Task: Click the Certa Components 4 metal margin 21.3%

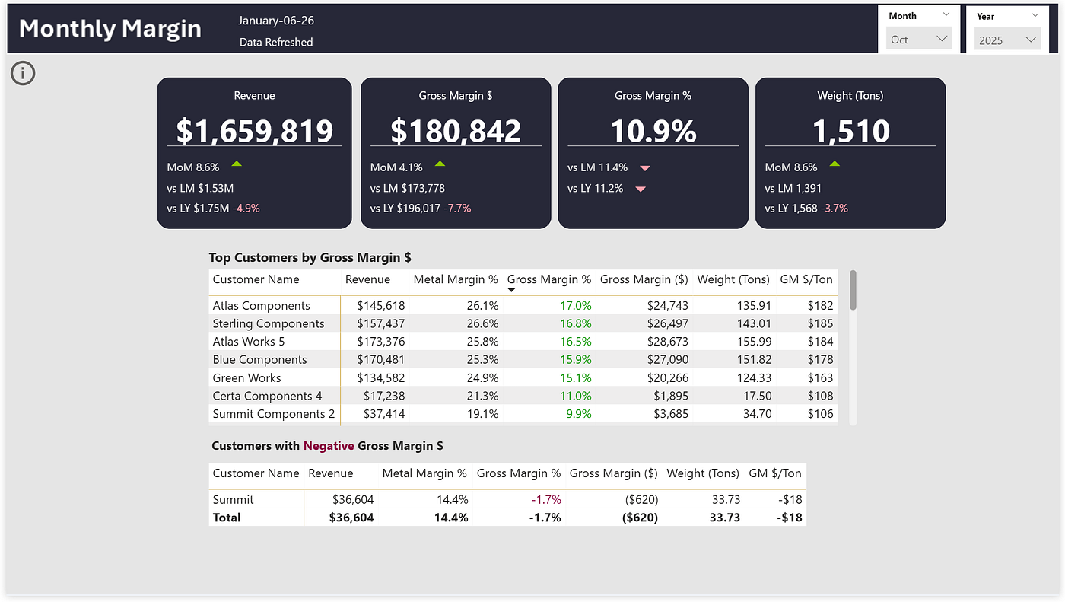Action: (482, 396)
